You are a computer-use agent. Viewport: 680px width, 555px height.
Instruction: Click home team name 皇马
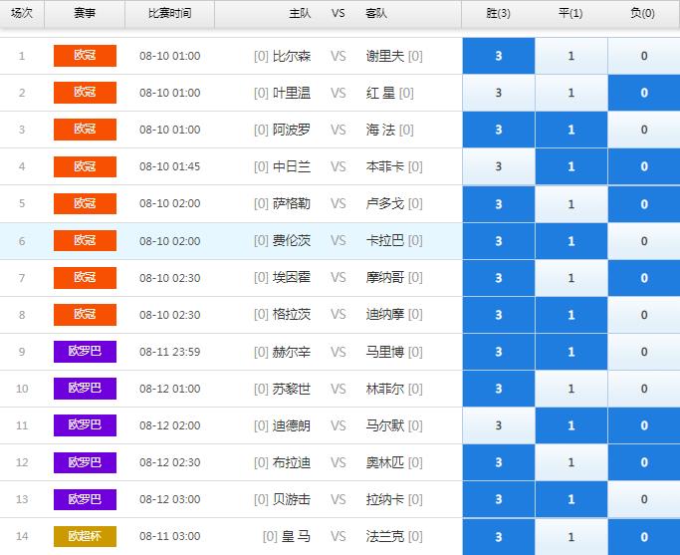pos(297,536)
